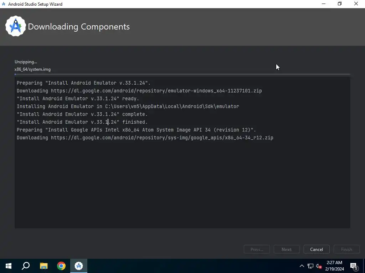This screenshot has height=273, width=365.
Task: Click the Emulator "complete." log line
Action: click(82, 114)
